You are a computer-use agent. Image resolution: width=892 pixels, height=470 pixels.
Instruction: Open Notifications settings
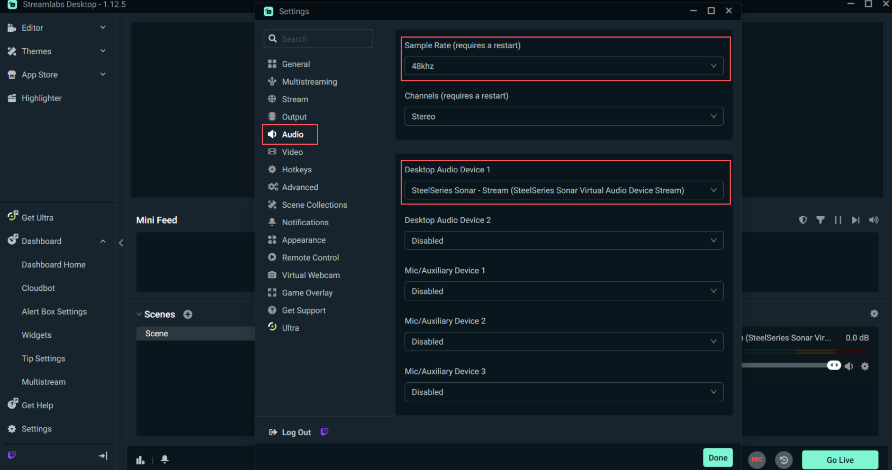click(305, 223)
